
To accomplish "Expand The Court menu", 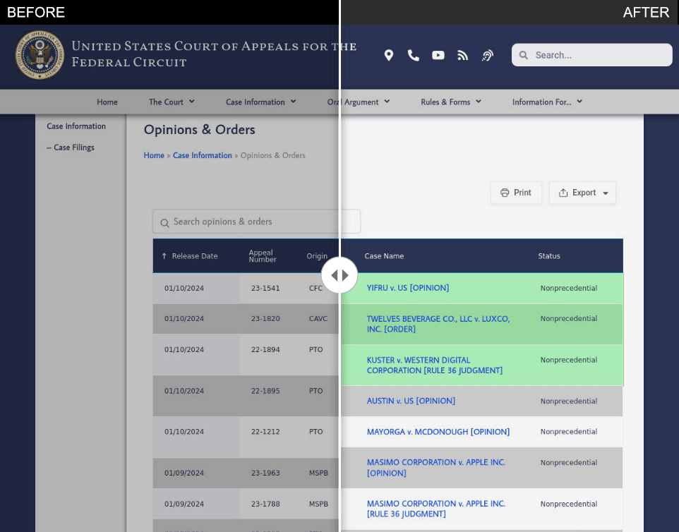I will pyautogui.click(x=172, y=102).
